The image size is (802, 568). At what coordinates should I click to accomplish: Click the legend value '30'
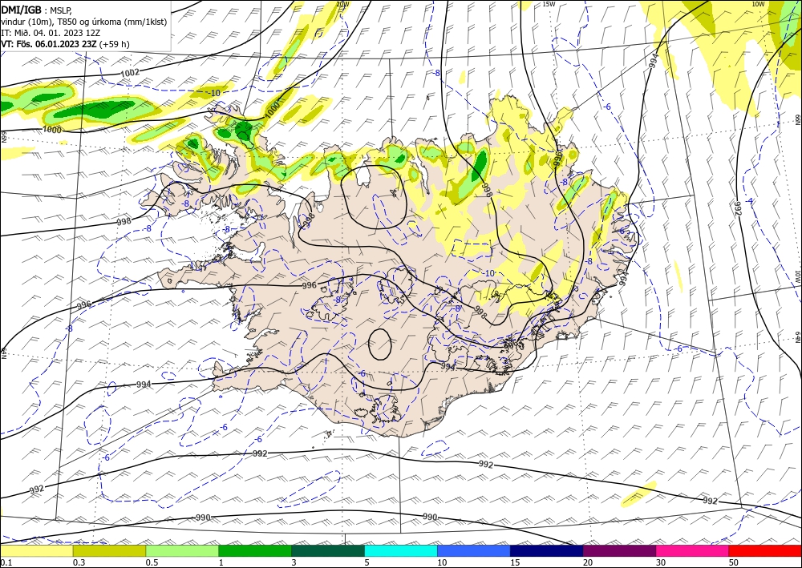point(661,562)
